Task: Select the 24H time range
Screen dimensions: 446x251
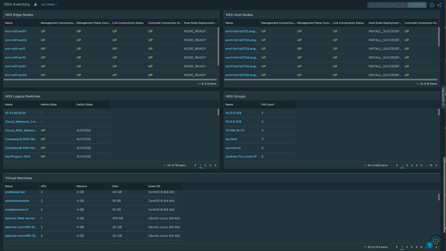Action: pos(392,5)
